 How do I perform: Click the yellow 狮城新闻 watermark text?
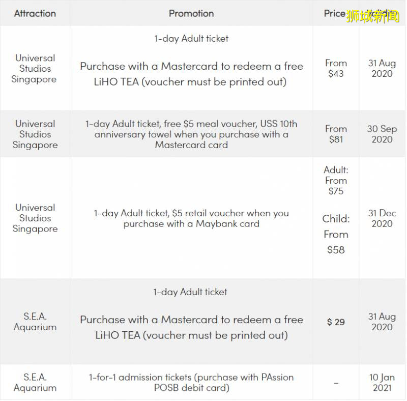pyautogui.click(x=373, y=16)
